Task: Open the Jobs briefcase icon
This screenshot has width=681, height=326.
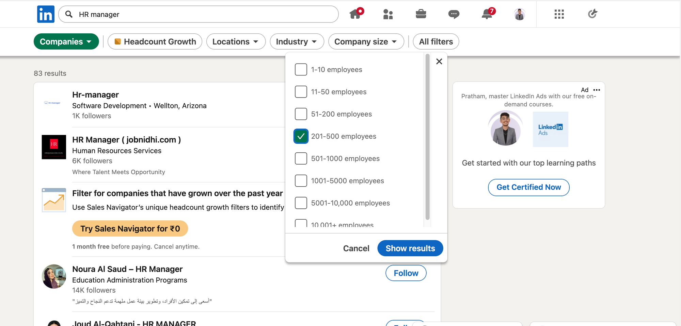Action: pos(421,14)
